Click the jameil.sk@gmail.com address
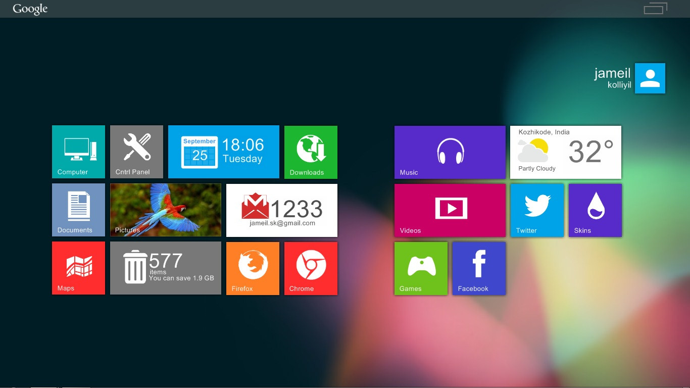Viewport: 690px width, 388px height. pos(282,223)
